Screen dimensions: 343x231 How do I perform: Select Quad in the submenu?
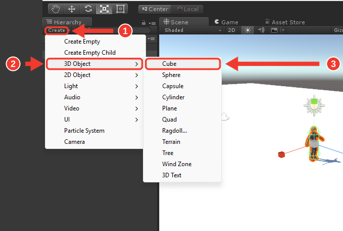point(182,120)
